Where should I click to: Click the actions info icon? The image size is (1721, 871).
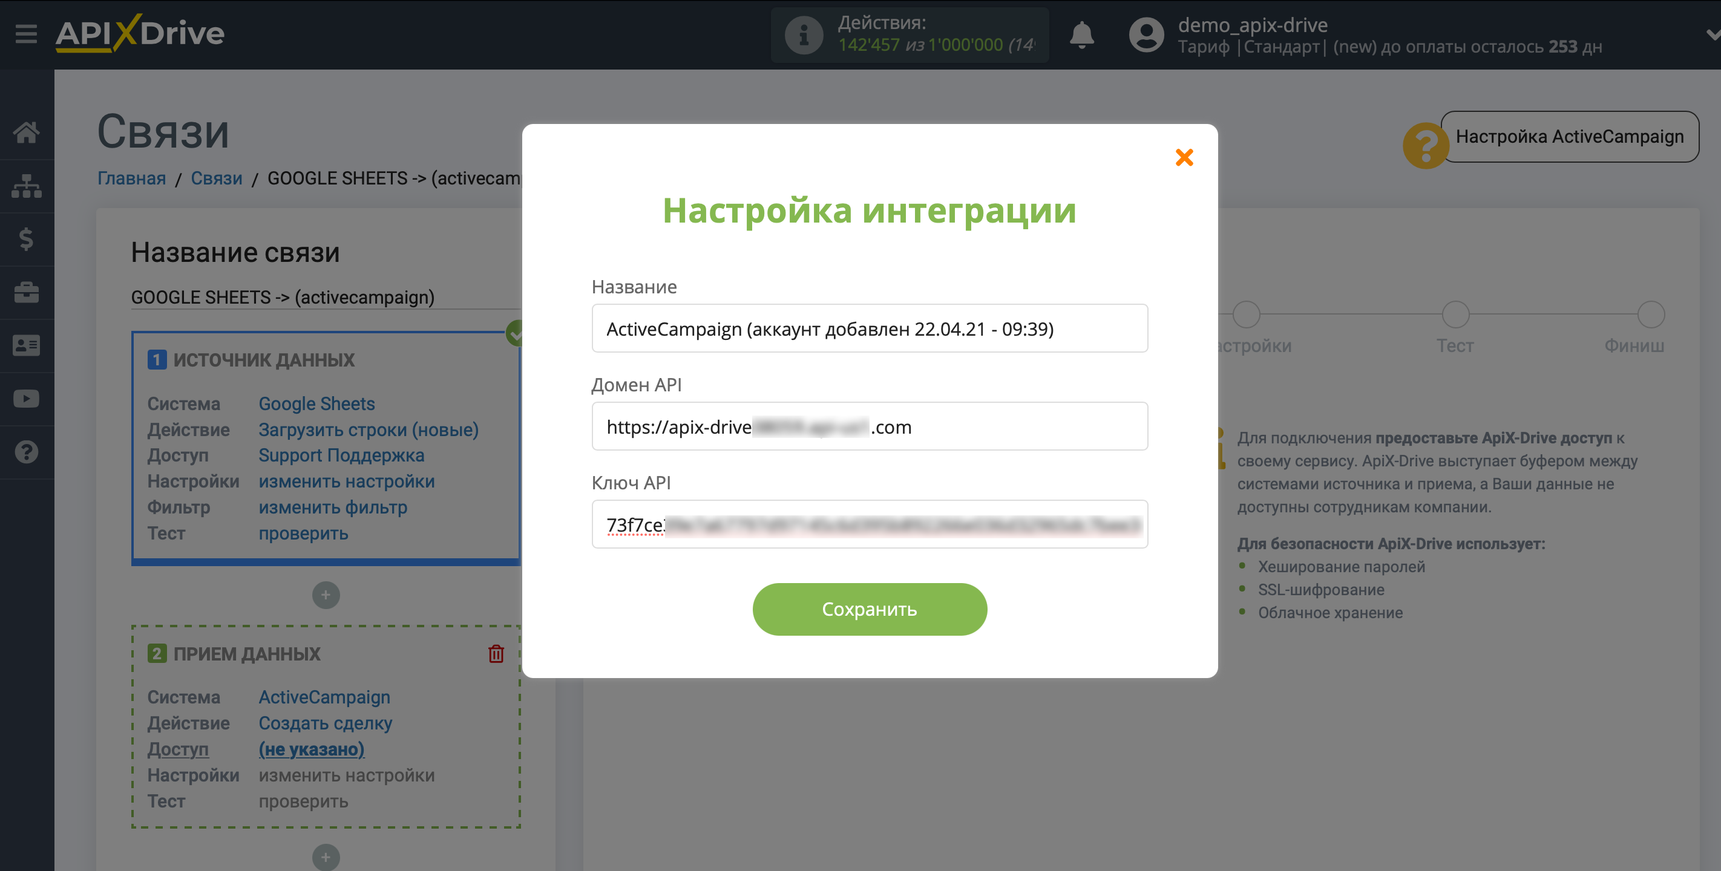pos(804,34)
